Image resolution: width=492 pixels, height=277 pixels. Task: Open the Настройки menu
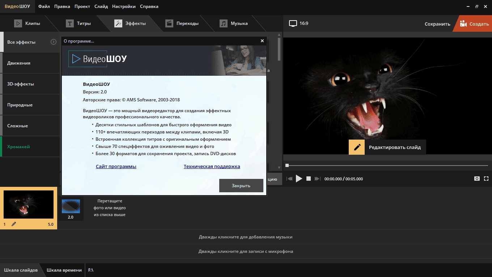(124, 6)
